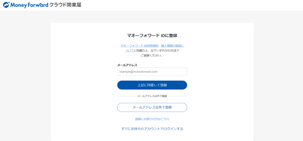Choose the outlined メールアドレス以外で登録 button
303x141 pixels.
click(x=152, y=107)
